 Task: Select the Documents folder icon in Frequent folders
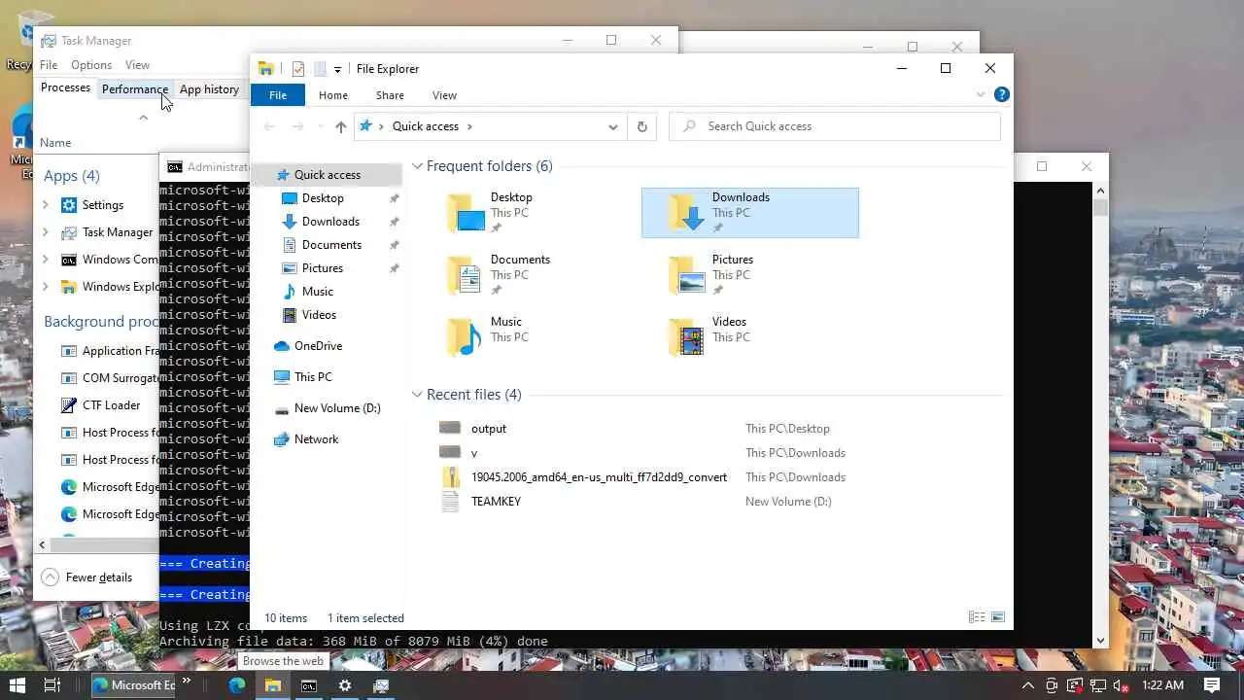pos(465,275)
